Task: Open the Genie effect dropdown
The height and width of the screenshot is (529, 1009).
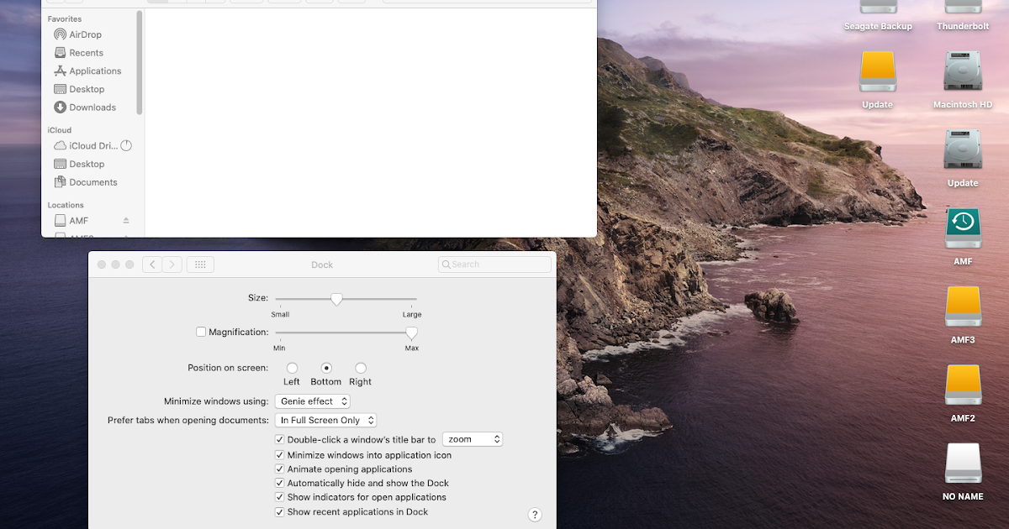Action: click(312, 401)
